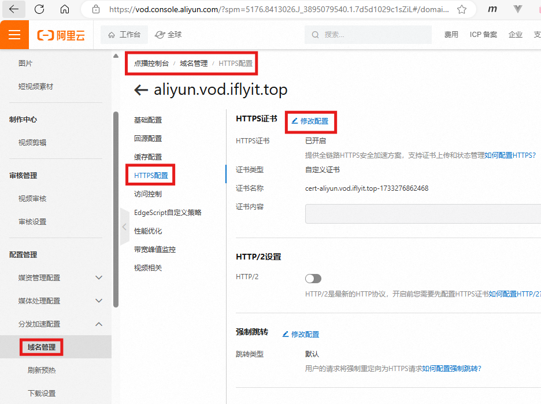Open the orange hamburger menu
The image size is (541, 404).
click(14, 35)
